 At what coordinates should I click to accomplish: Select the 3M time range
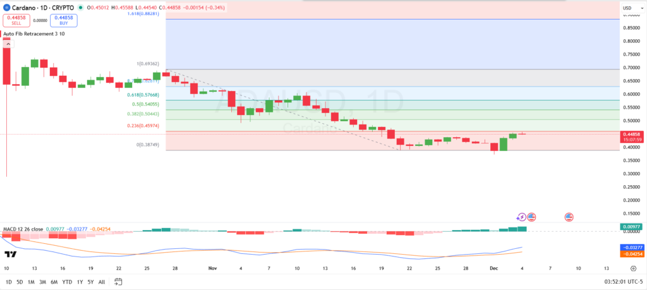[42, 282]
